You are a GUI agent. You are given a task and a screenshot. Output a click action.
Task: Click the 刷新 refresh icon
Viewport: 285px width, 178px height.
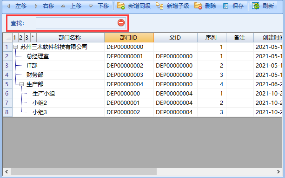(256, 6)
